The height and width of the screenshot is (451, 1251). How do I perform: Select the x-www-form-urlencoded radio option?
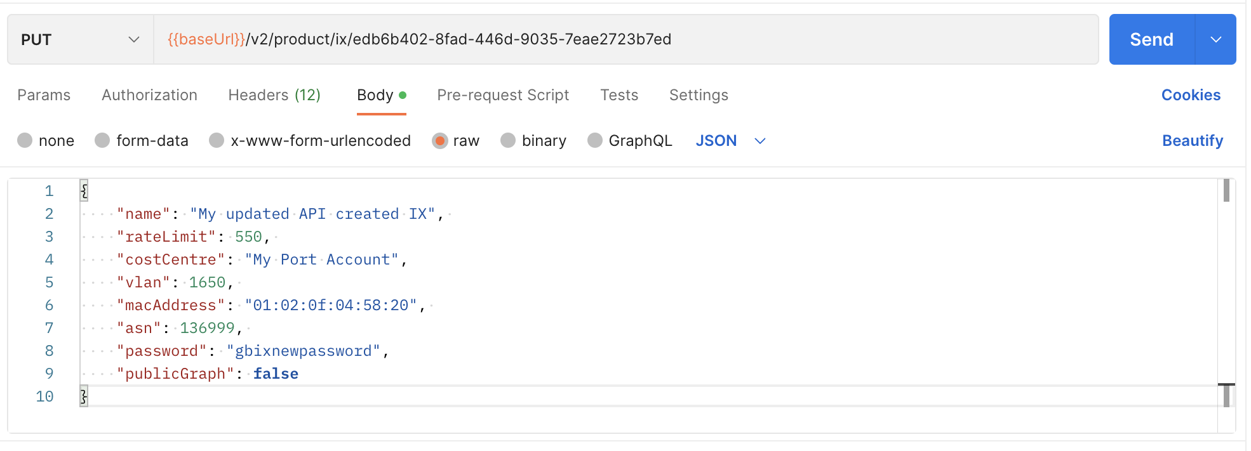(x=217, y=140)
